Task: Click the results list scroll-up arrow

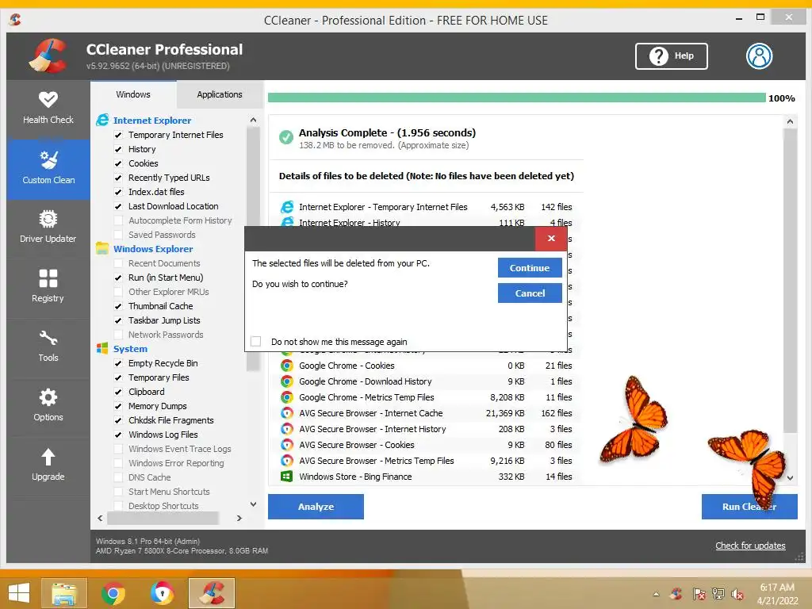Action: pyautogui.click(x=790, y=121)
